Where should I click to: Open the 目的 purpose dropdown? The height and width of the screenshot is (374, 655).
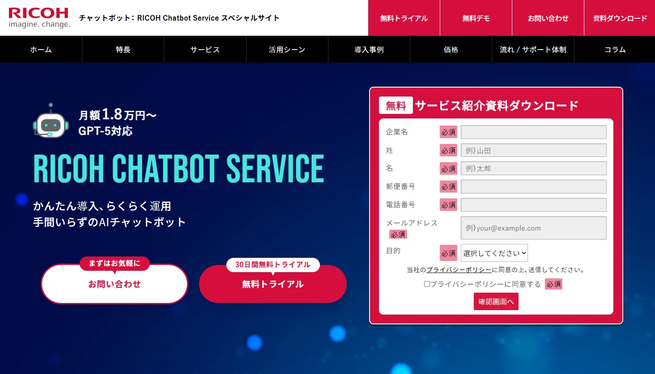tap(494, 253)
